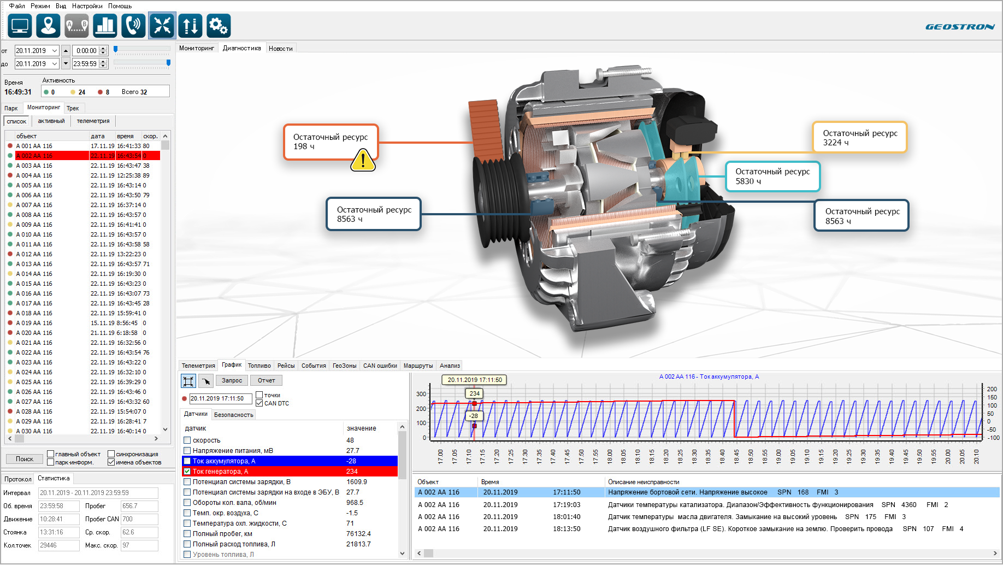1003x565 pixels.
Task: Click the up arrow button beside start date
Action: point(66,51)
